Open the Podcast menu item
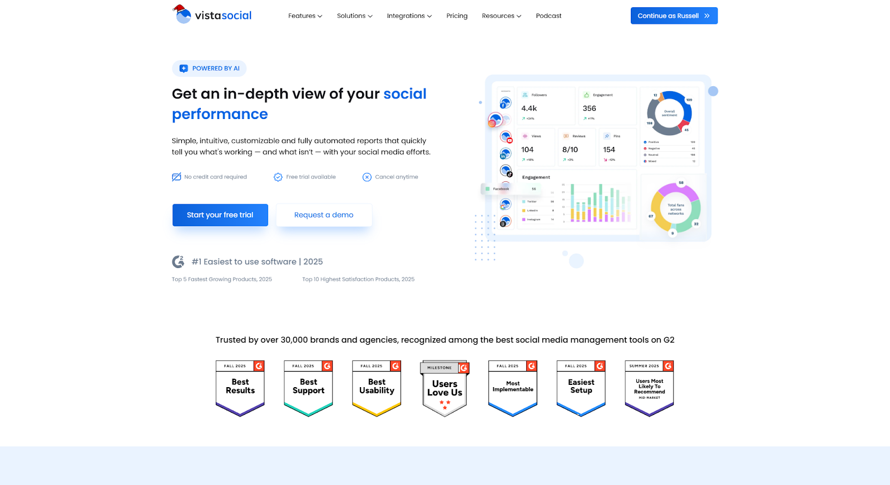The height and width of the screenshot is (485, 890). click(x=548, y=16)
